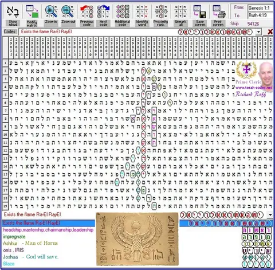Screen dimensions: 275x270
Task: Click the Skip value 54126
Action: (253, 24)
